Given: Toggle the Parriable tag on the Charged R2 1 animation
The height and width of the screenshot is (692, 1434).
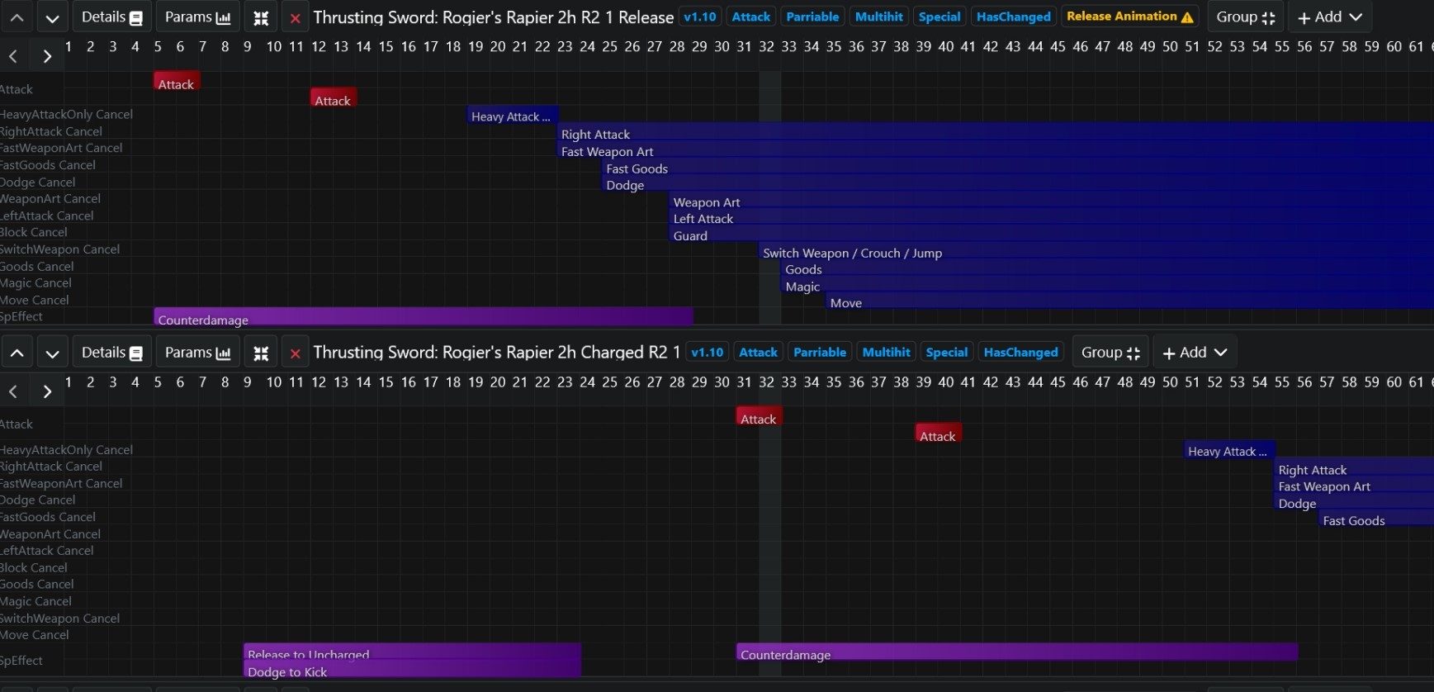Looking at the screenshot, I should [820, 352].
